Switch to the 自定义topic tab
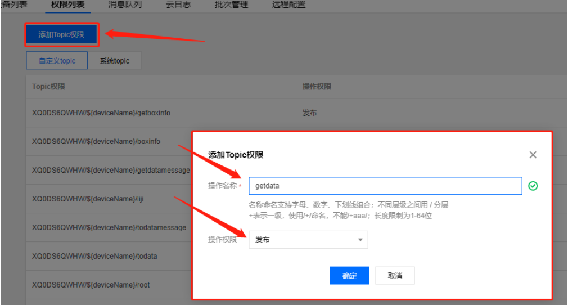Viewport: 568px width, 305px height. (x=57, y=61)
